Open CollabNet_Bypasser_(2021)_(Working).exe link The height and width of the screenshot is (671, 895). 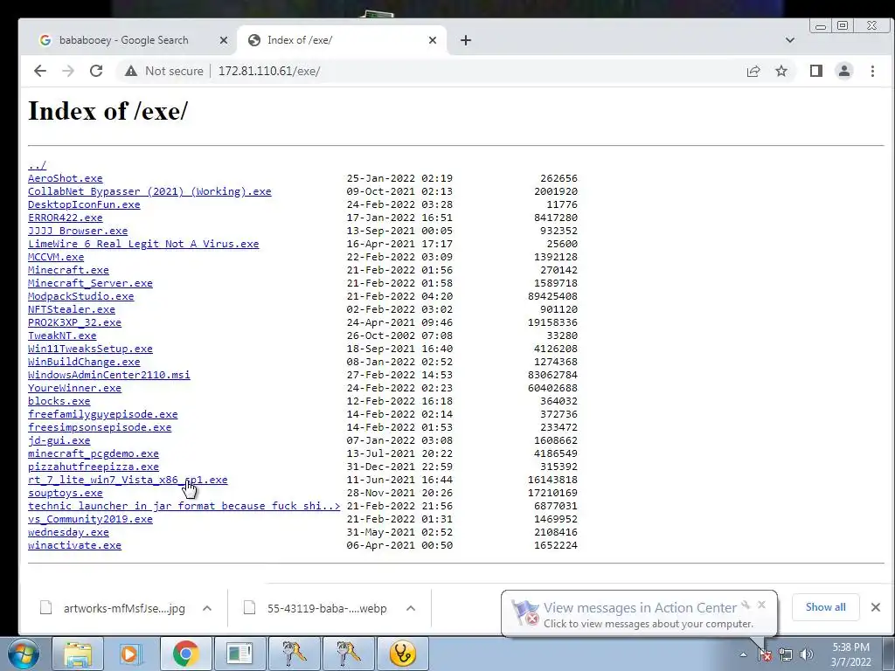click(149, 191)
